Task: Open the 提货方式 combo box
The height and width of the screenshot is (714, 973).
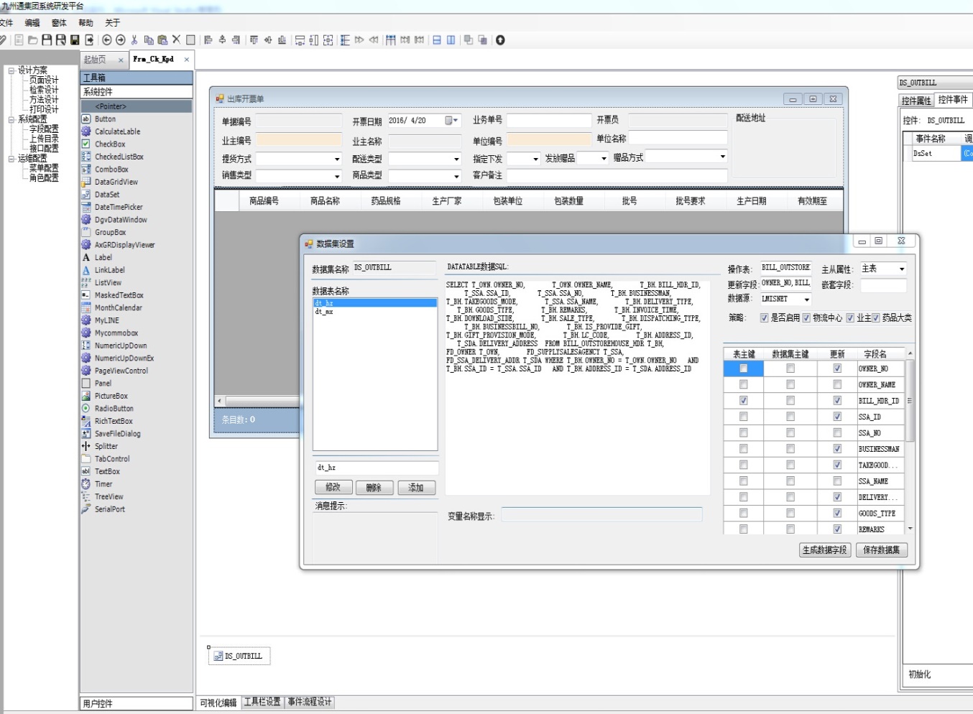Action: pyautogui.click(x=336, y=159)
